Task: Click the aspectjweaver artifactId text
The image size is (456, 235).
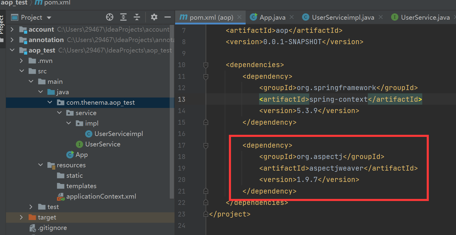Action: tap(336, 168)
